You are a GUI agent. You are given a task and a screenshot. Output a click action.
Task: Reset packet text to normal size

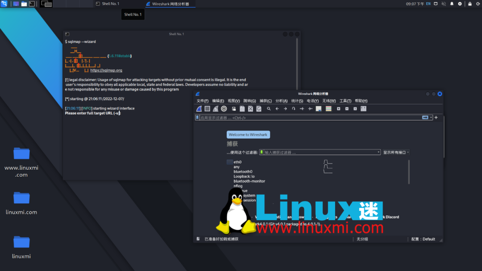(x=355, y=109)
